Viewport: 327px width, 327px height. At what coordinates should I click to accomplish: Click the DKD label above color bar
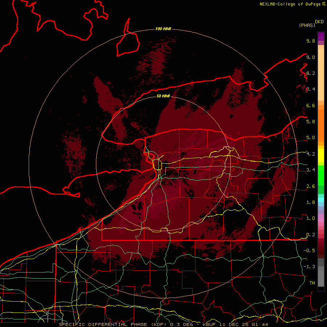pyautogui.click(x=319, y=22)
